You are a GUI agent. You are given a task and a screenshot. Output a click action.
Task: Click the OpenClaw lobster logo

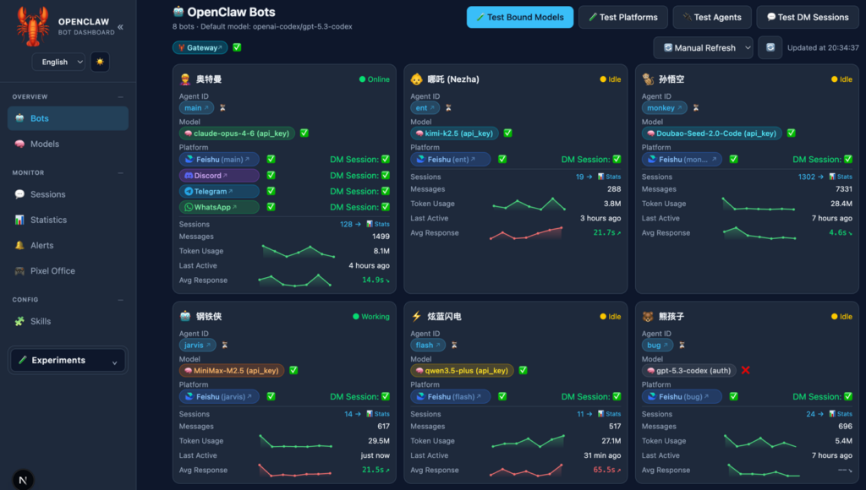click(32, 26)
